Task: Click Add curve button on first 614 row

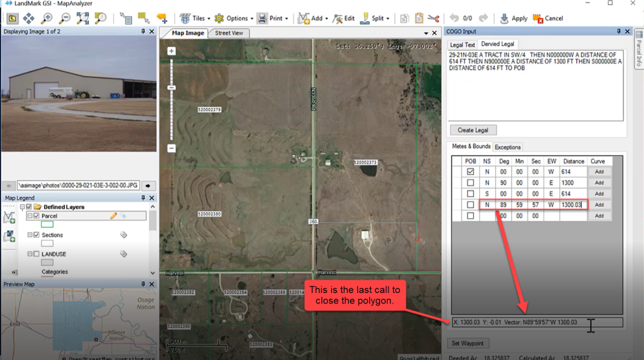Action: click(599, 171)
